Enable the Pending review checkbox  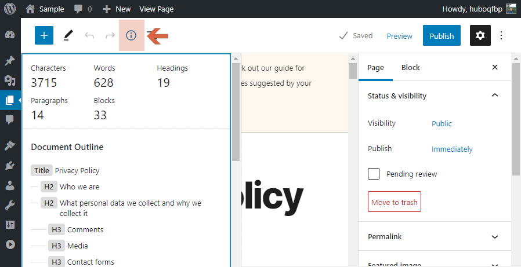[374, 174]
